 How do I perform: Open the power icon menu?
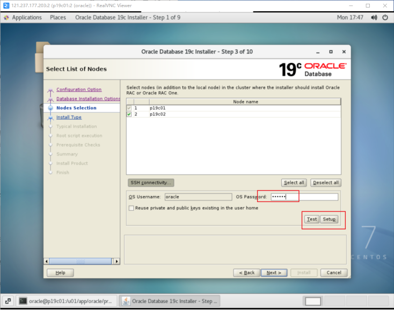pos(385,17)
